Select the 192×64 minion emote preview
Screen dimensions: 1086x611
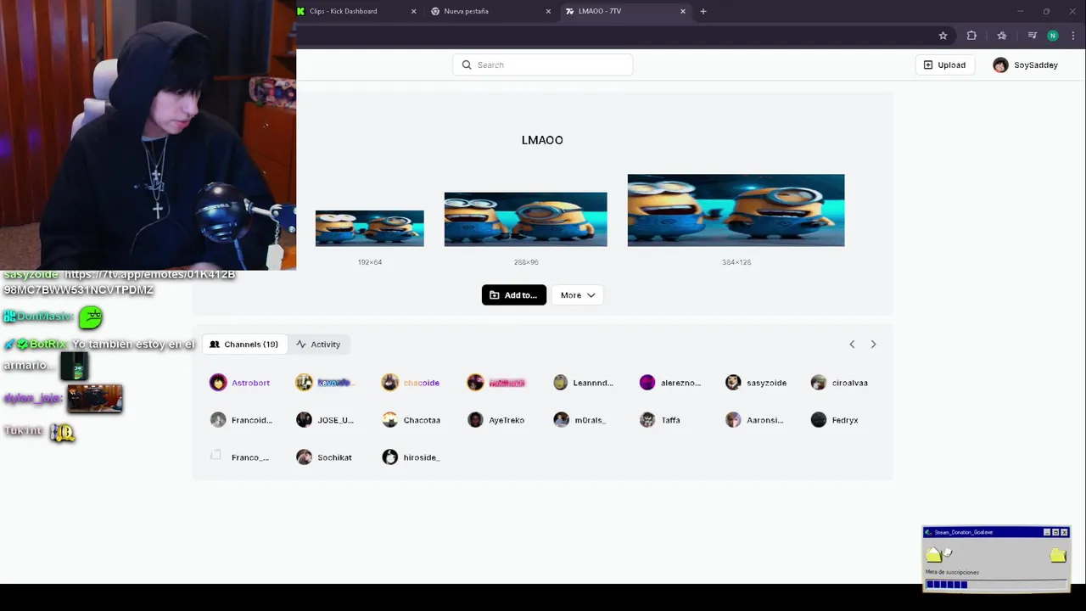click(370, 228)
